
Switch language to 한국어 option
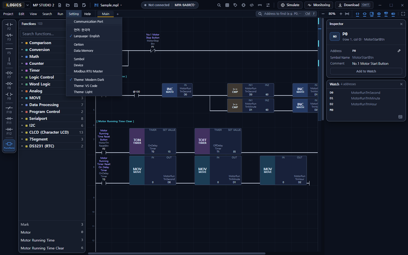pos(82,30)
